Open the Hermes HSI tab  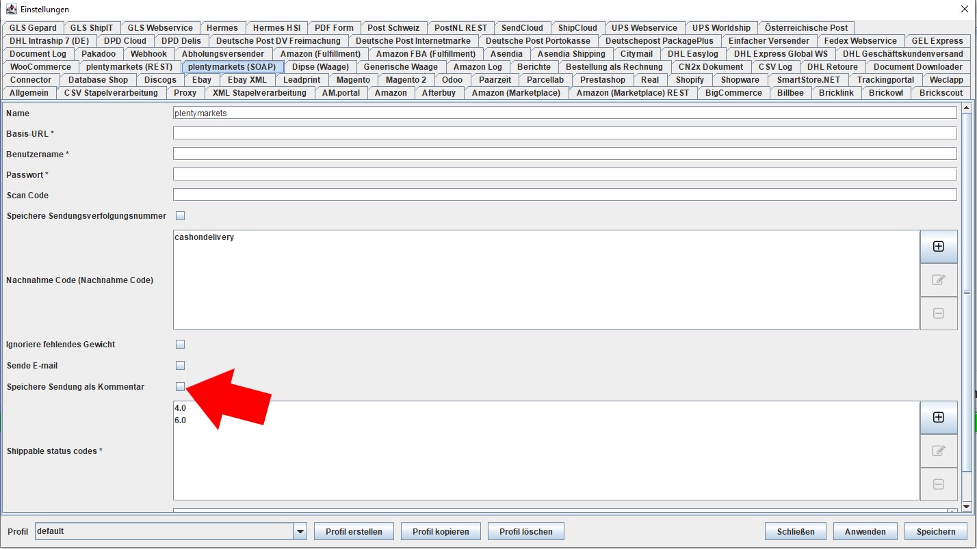click(276, 28)
